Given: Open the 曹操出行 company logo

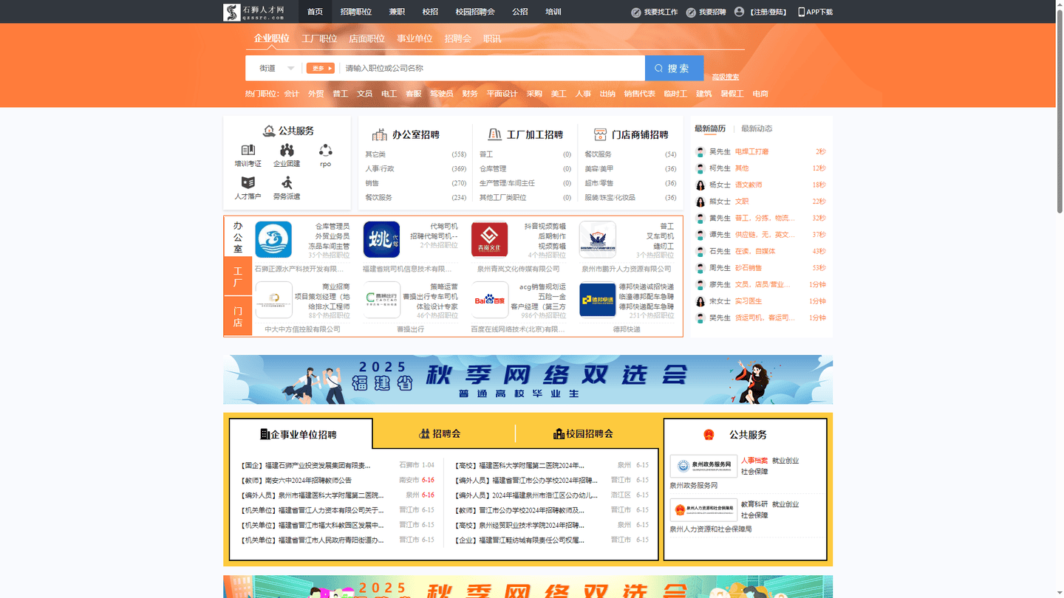Looking at the screenshot, I should coord(382,300).
